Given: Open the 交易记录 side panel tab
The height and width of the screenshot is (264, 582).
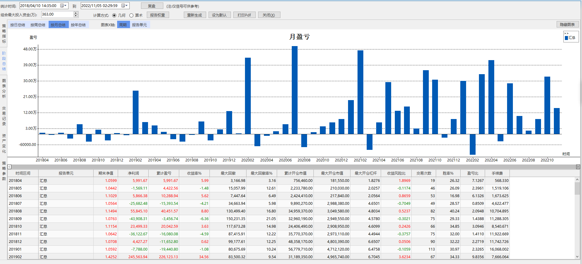Looking at the screenshot, I should tap(4, 116).
